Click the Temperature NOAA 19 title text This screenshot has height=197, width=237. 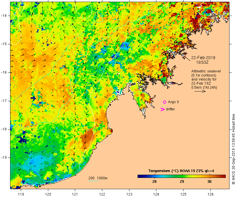coord(181,171)
